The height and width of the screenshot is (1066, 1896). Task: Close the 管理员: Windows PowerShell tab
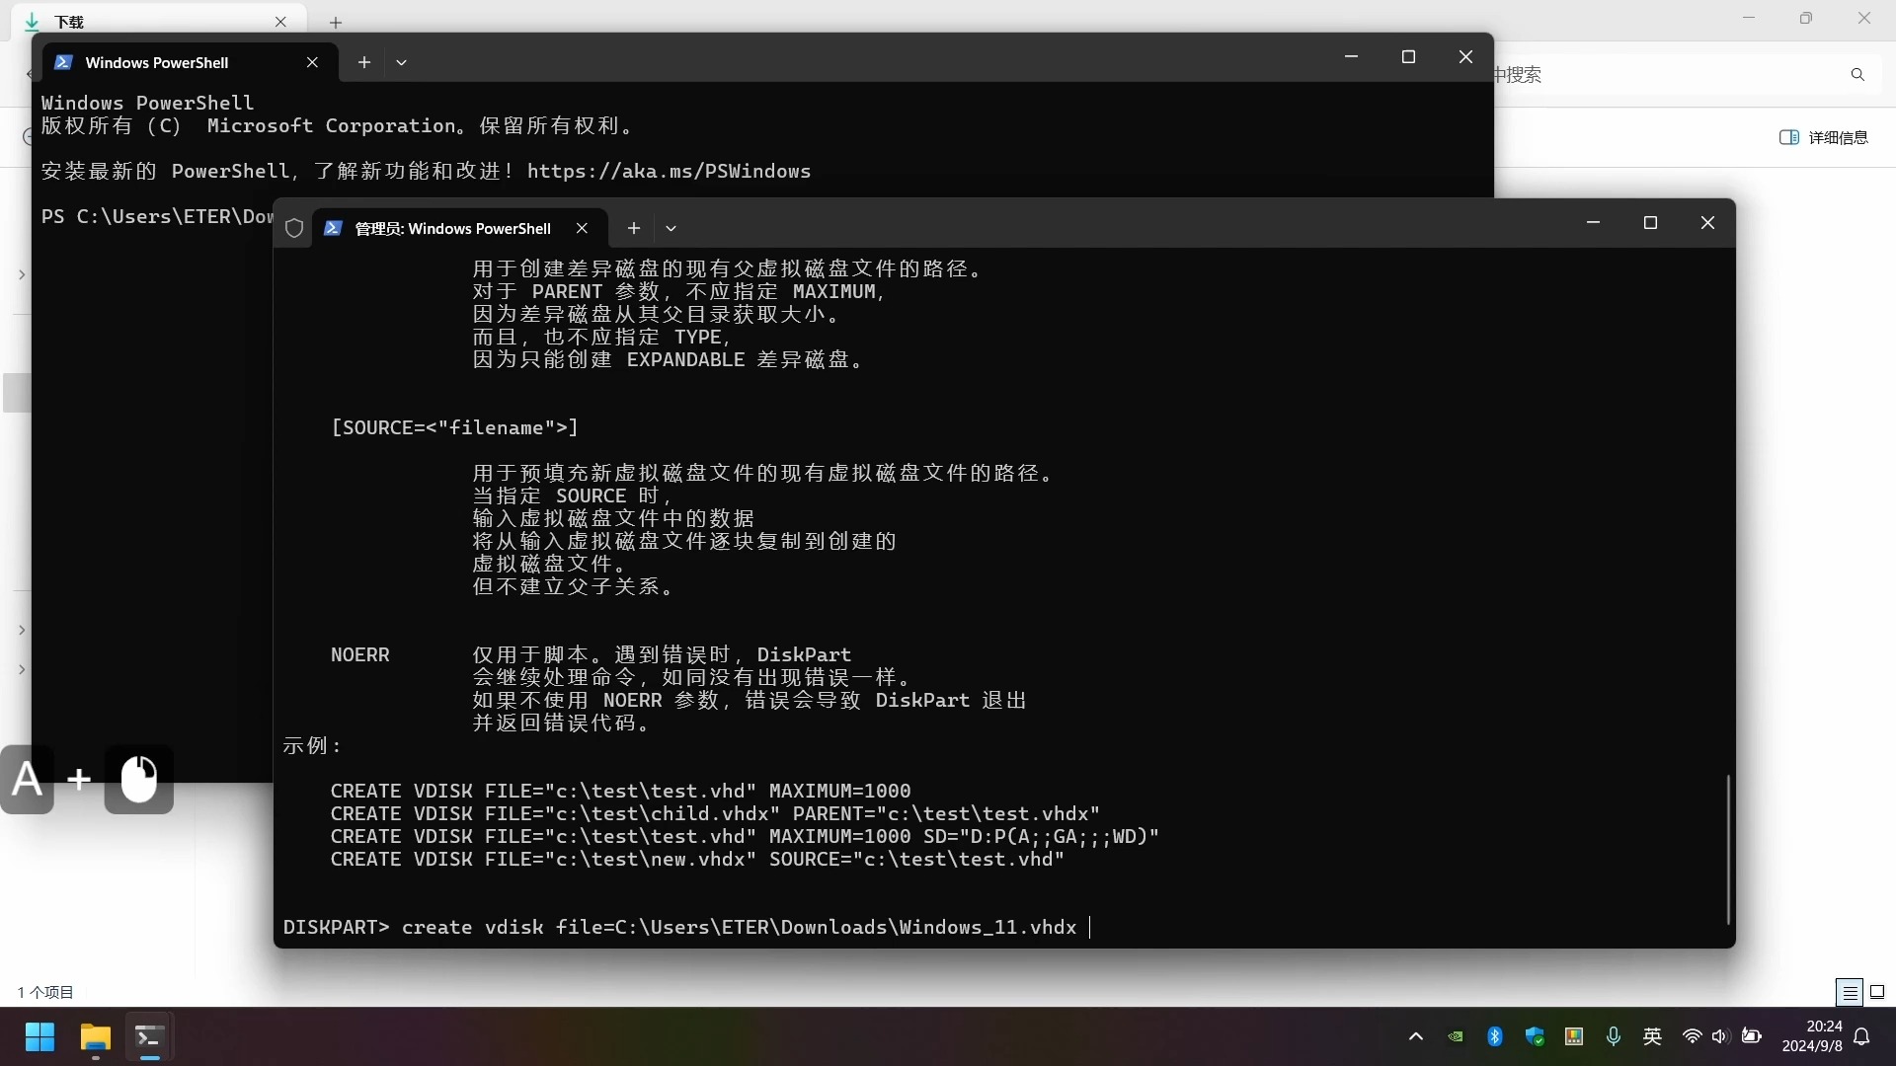pos(582,228)
